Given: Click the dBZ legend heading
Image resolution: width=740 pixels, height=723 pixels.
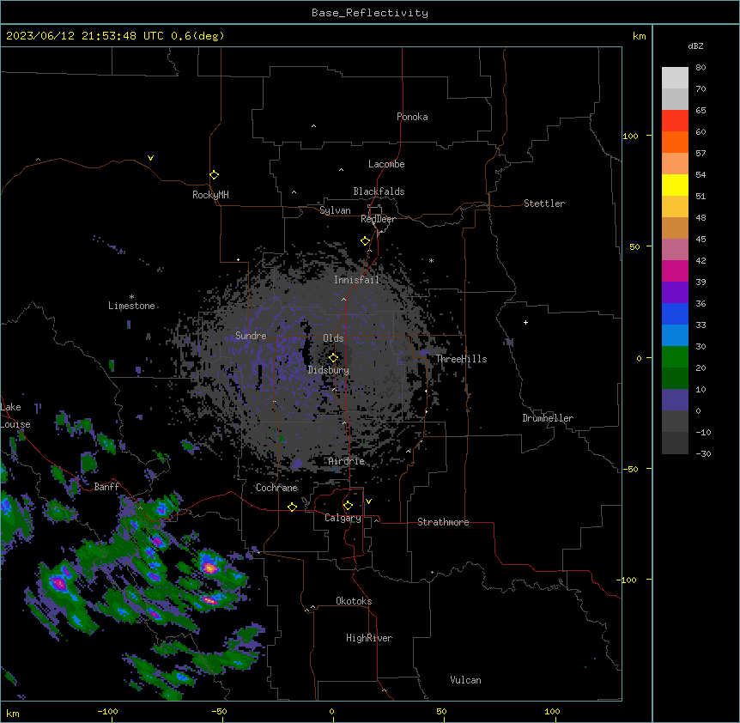Looking at the screenshot, I should point(695,46).
